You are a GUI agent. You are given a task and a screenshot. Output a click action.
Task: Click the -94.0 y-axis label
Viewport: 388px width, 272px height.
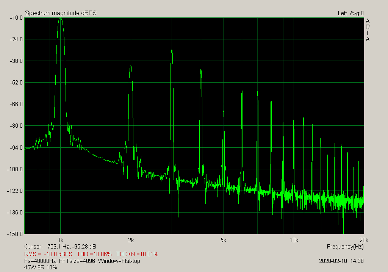16,148
